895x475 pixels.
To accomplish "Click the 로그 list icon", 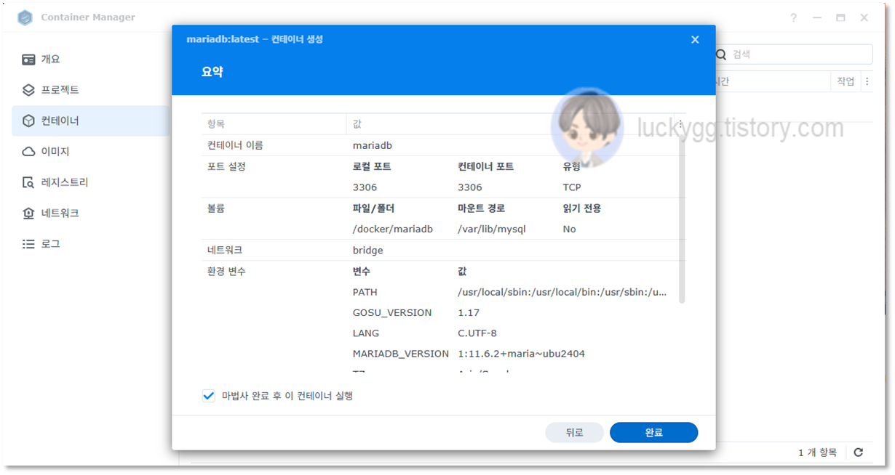I will pos(28,244).
